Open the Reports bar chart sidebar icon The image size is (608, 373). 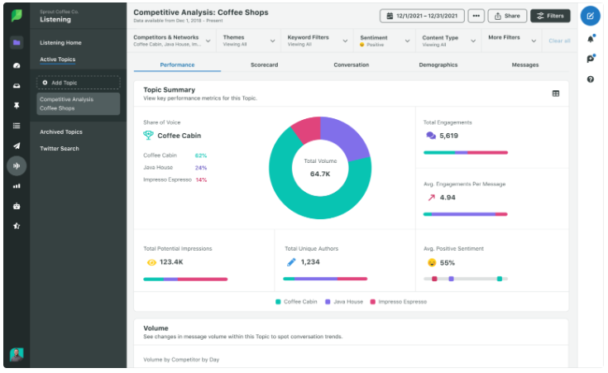(x=17, y=186)
